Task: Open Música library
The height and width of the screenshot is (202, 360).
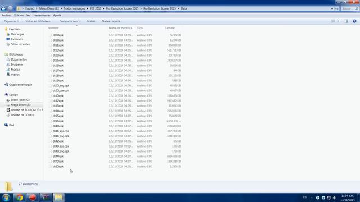Action: [15, 70]
